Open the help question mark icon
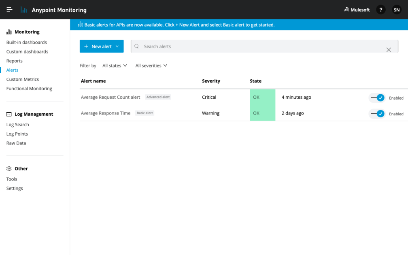The width and height of the screenshot is (408, 255). click(380, 10)
